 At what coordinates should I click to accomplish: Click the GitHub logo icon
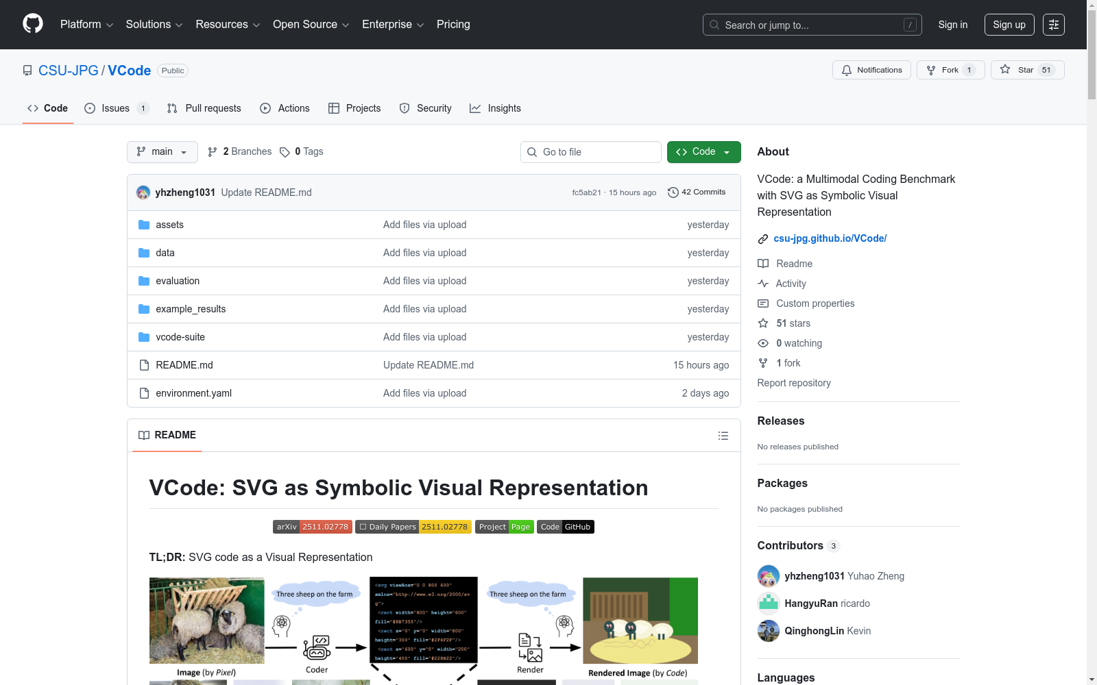[x=33, y=24]
